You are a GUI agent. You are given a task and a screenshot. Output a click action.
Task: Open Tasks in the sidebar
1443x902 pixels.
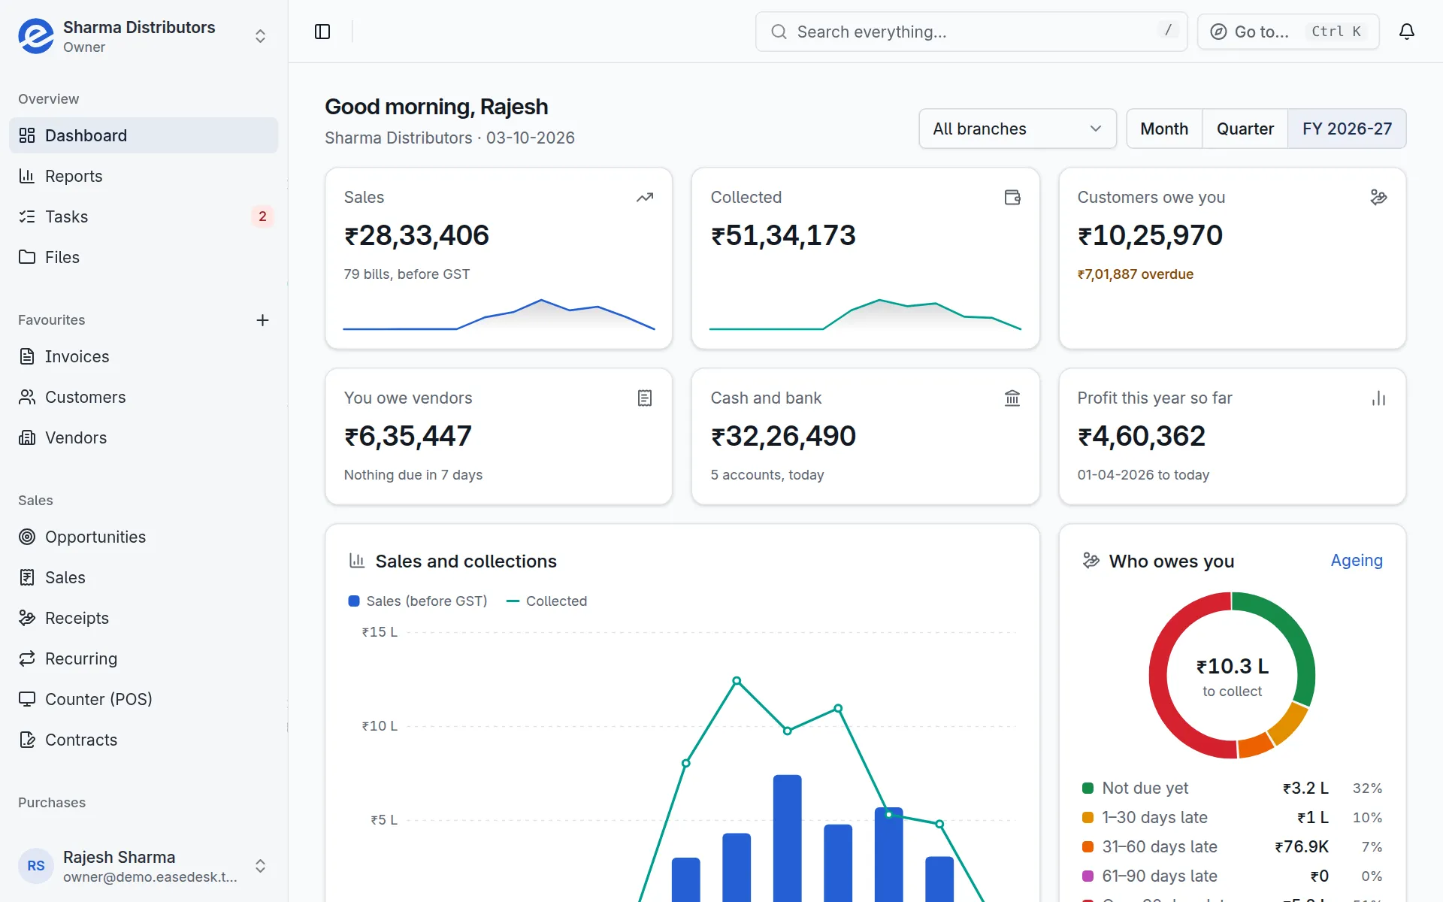click(144, 216)
